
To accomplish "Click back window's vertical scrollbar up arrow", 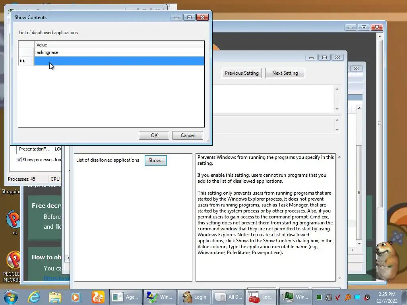I will 380,36.
